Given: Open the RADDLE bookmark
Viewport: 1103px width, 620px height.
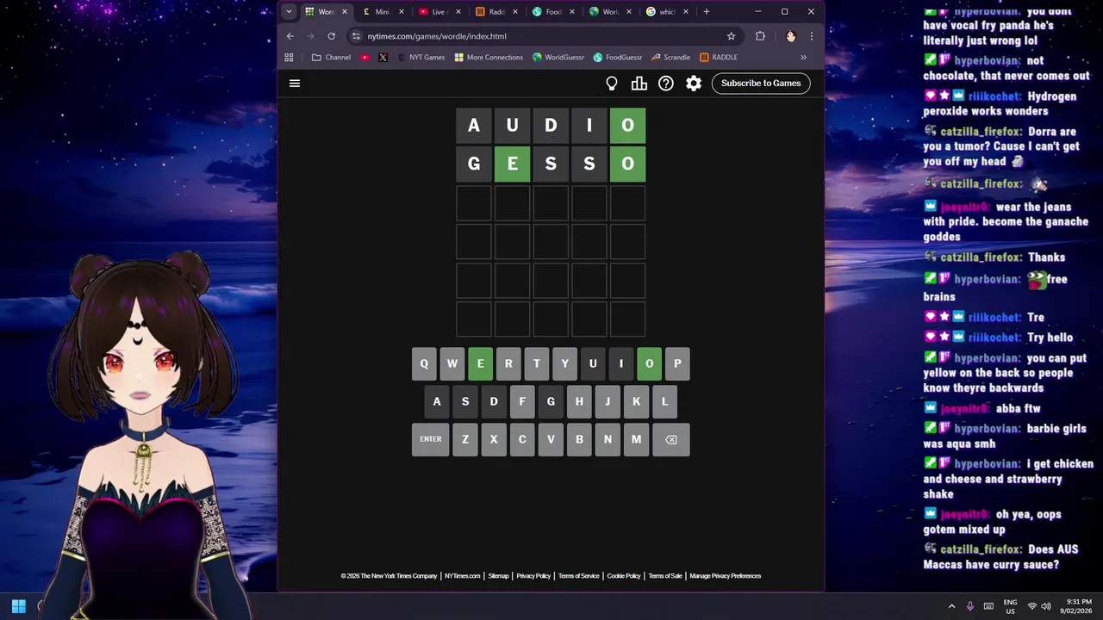Looking at the screenshot, I should click(719, 58).
